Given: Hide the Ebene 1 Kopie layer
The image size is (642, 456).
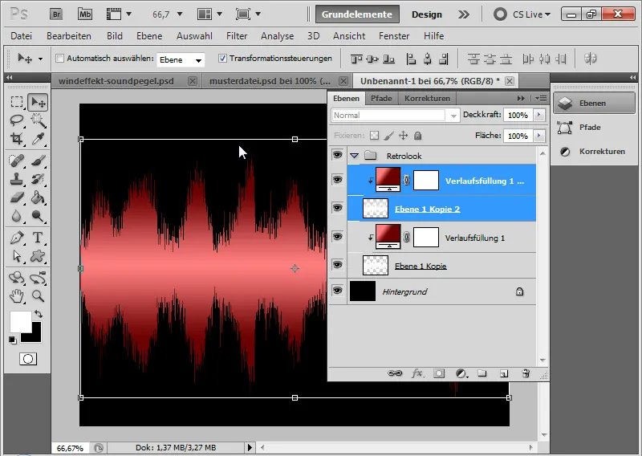Looking at the screenshot, I should click(x=337, y=265).
